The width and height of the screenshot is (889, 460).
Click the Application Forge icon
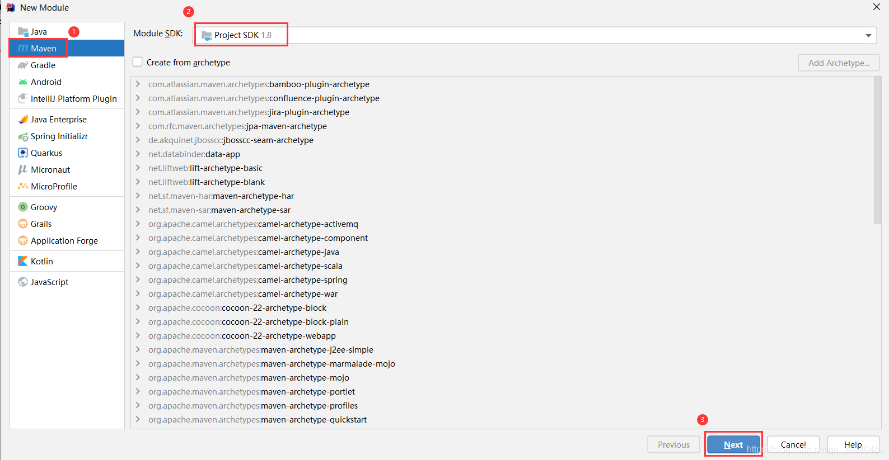23,241
